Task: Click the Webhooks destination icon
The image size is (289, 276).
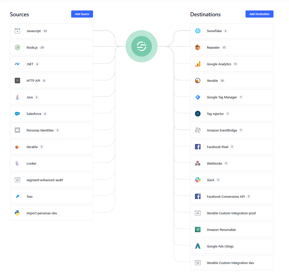Action: click(198, 163)
